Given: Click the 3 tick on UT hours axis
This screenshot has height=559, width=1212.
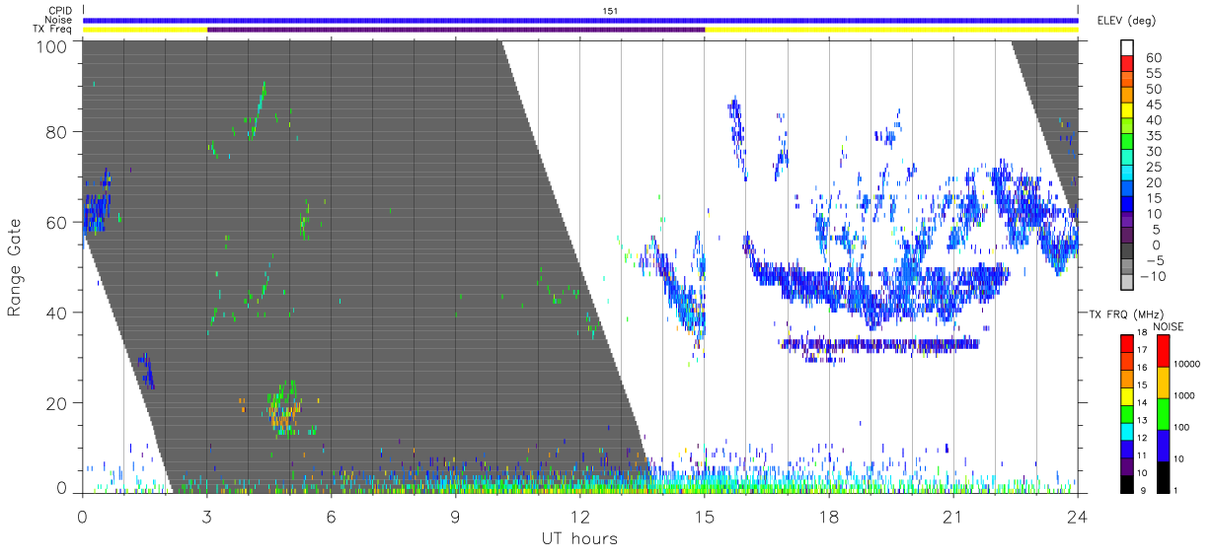Looking at the screenshot, I should (206, 516).
